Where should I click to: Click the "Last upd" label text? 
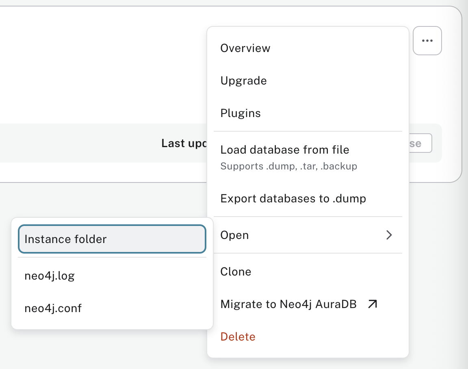184,143
